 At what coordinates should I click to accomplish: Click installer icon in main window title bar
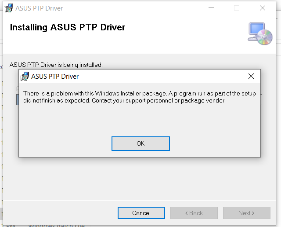[9, 8]
